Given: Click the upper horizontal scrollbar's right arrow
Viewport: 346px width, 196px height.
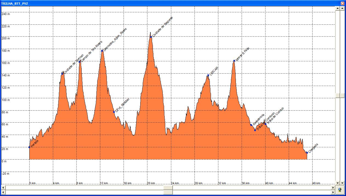Looking at the screenshot, I should tap(333, 188).
